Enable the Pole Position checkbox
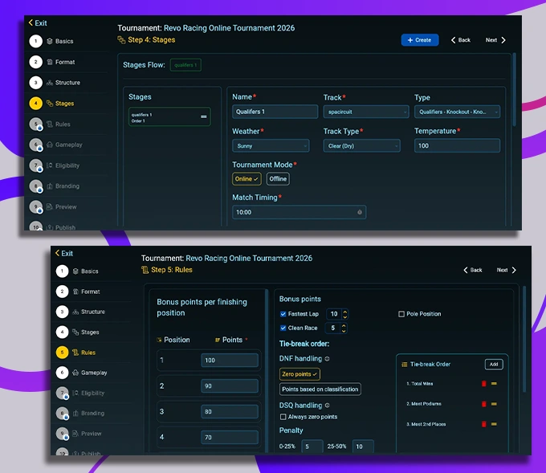This screenshot has width=546, height=473. (401, 314)
